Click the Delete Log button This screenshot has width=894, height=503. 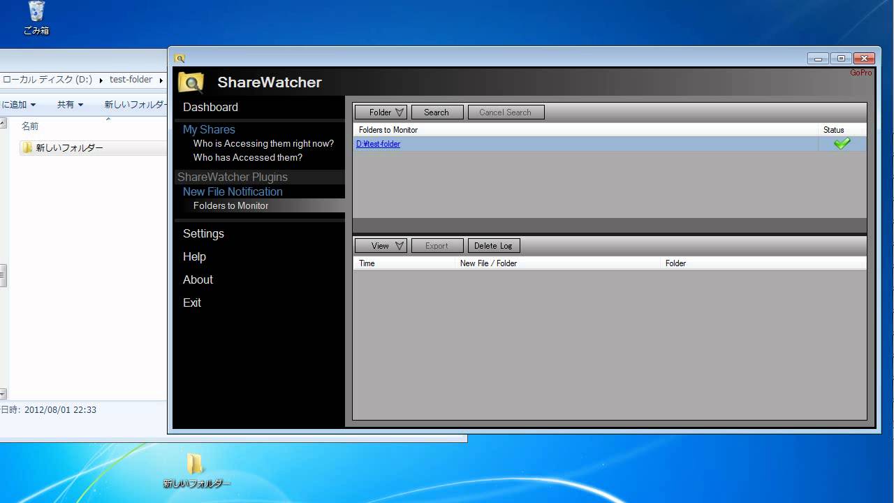(x=494, y=246)
